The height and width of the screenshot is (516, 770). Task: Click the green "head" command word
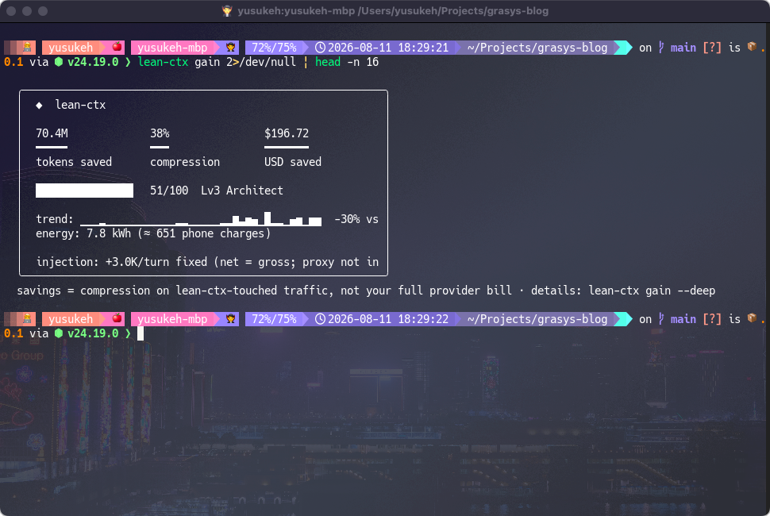pos(328,62)
